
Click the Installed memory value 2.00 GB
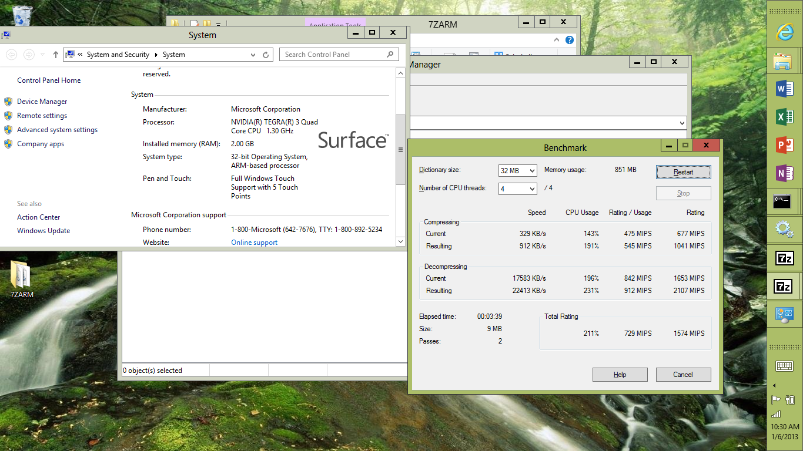click(242, 144)
